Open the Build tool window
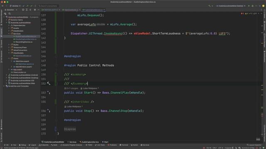Viewport: 266px width, 149px height. coord(54,145)
